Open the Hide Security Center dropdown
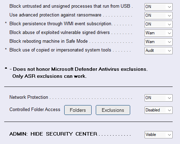Viewport: 180px width, 144px height. [x=159, y=135]
